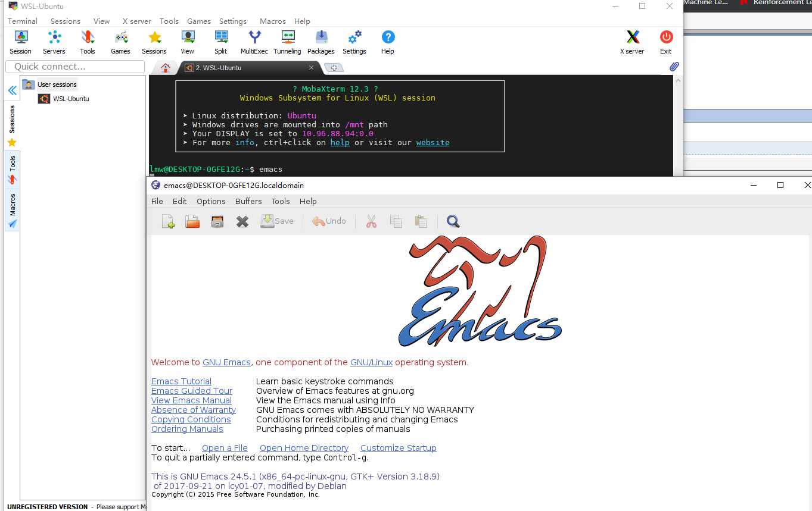Screen dimensions: 812x511
Task: Click the GNU Emacs link in welcome line
Action: tap(227, 362)
